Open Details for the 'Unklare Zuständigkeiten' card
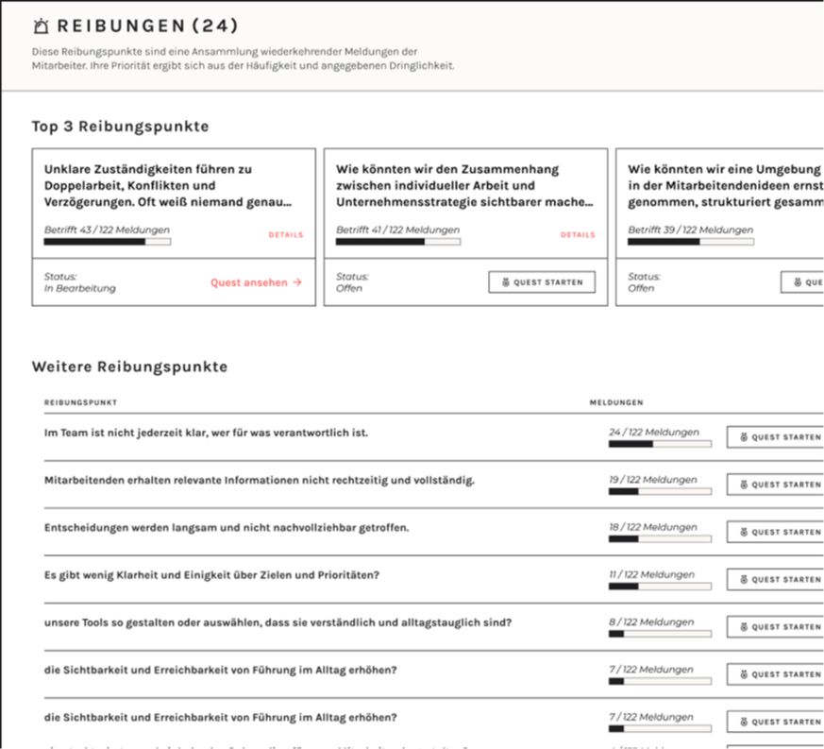This screenshot has width=824, height=749. pos(286,235)
